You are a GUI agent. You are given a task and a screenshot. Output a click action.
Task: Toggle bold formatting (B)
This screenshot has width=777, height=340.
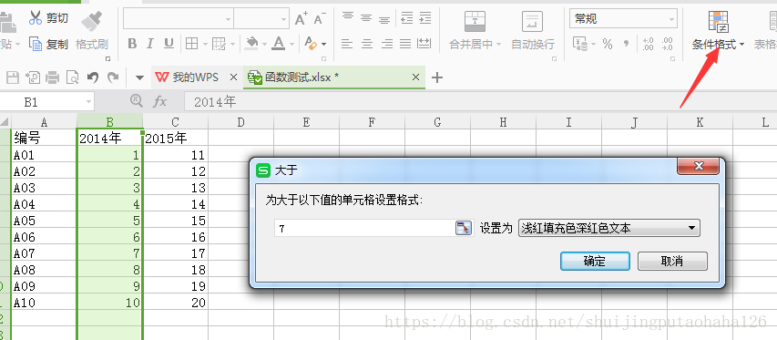[132, 44]
